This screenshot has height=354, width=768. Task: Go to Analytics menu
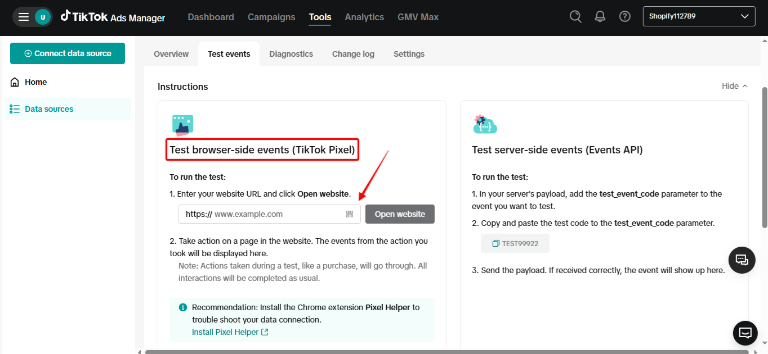[x=364, y=17]
